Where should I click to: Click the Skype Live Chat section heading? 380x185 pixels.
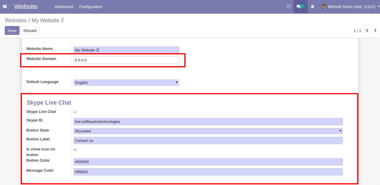coord(49,103)
